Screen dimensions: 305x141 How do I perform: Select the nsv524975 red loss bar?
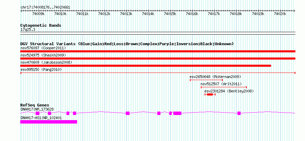coord(158,59)
